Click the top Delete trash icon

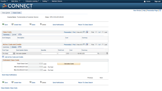coord(41,24)
